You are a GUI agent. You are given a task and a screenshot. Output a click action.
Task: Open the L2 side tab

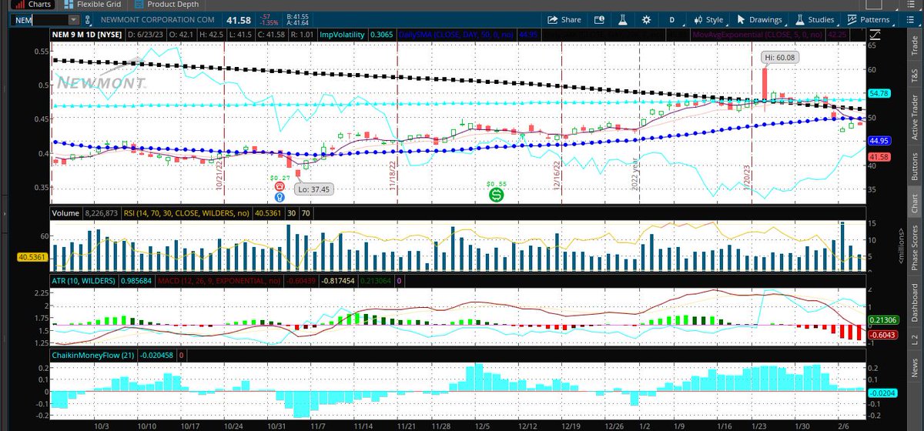click(914, 338)
